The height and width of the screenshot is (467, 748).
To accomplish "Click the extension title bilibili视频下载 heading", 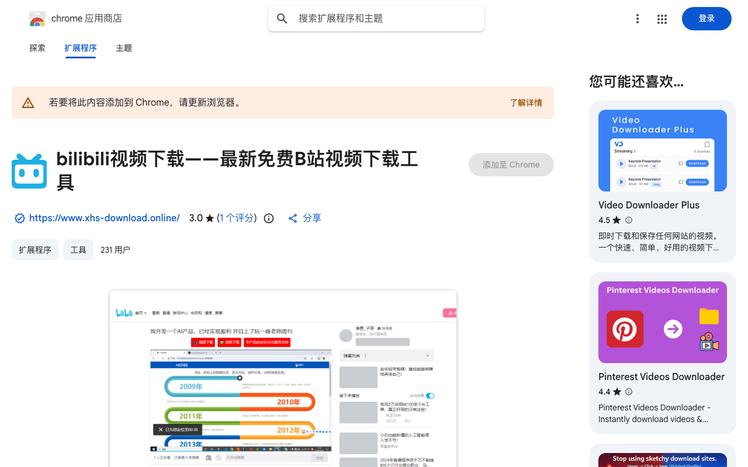I will pyautogui.click(x=237, y=170).
